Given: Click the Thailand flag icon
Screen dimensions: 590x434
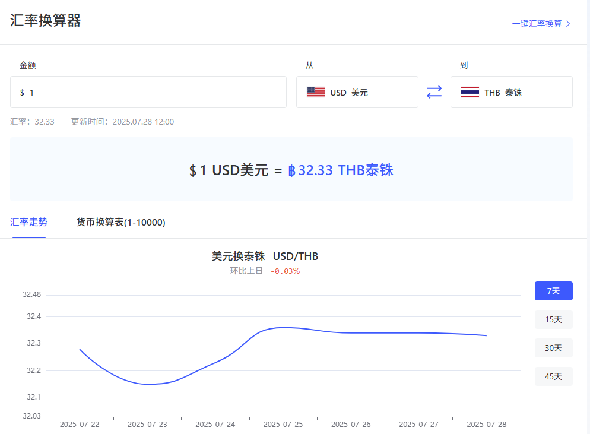Looking at the screenshot, I should pos(470,92).
